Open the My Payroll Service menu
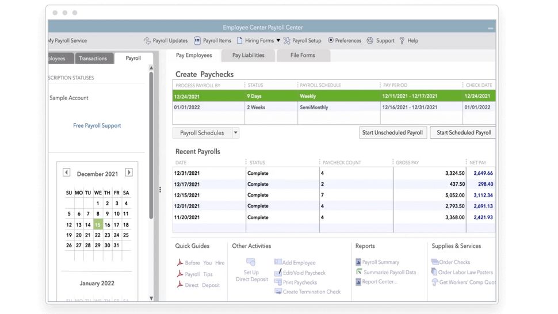This screenshot has height=314, width=558. pos(68,40)
